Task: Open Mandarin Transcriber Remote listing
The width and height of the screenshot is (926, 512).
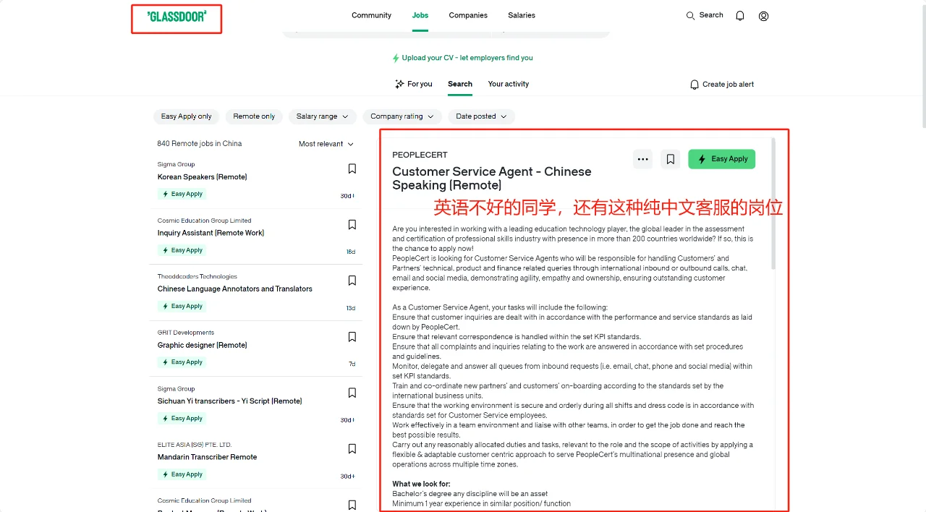Action: click(x=208, y=457)
